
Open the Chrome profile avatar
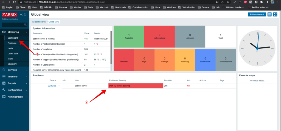click(x=272, y=2)
